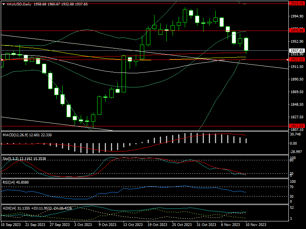
Task: Click the white 1937.65 current price tag
Action: 297,50
